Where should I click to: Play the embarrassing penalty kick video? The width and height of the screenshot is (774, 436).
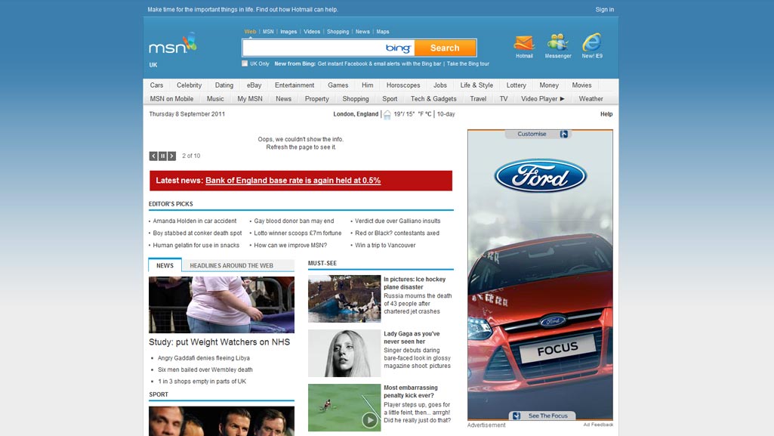[x=369, y=420]
